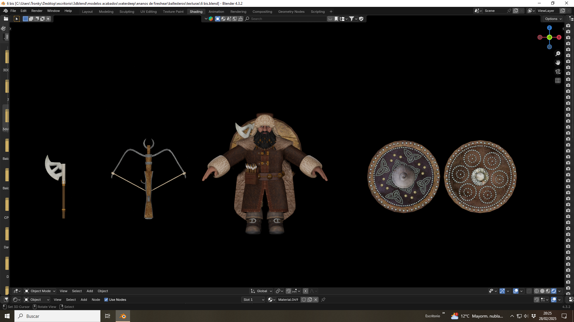The width and height of the screenshot is (574, 322).
Task: Expand the Global transform orientation dropdown
Action: 261,291
